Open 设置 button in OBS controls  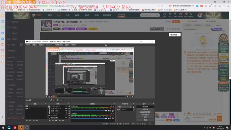tap(145, 117)
